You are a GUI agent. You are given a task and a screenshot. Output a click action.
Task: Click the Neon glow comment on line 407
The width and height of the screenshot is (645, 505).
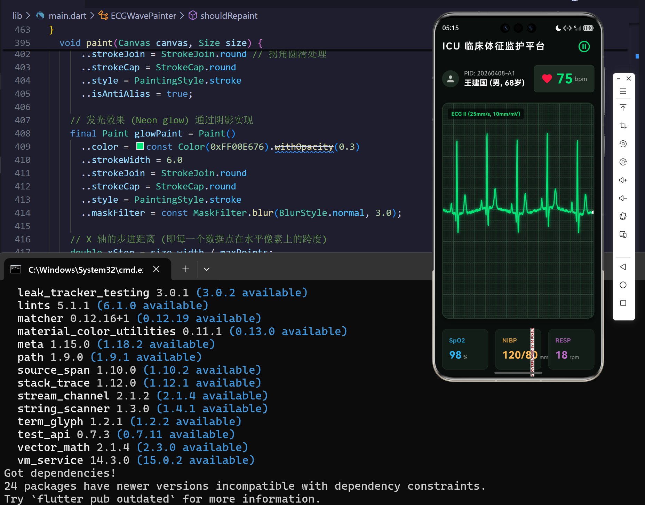[161, 120]
